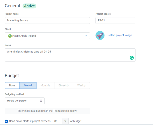The width and height of the screenshot is (153, 125).
Task: Select the Biweekly budget option
Action: [x=64, y=85]
